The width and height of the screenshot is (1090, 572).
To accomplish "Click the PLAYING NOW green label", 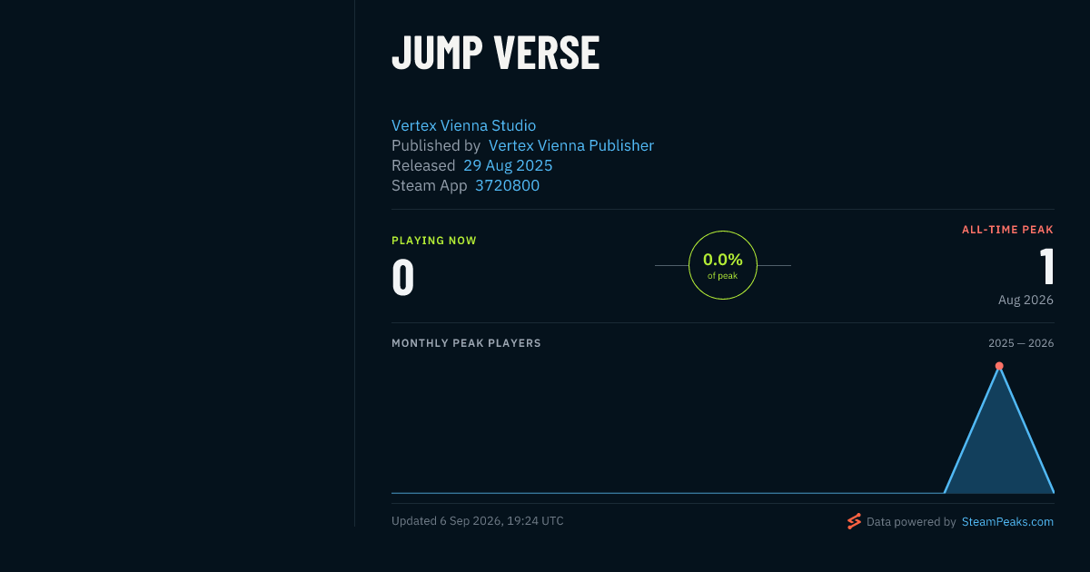I will (434, 241).
